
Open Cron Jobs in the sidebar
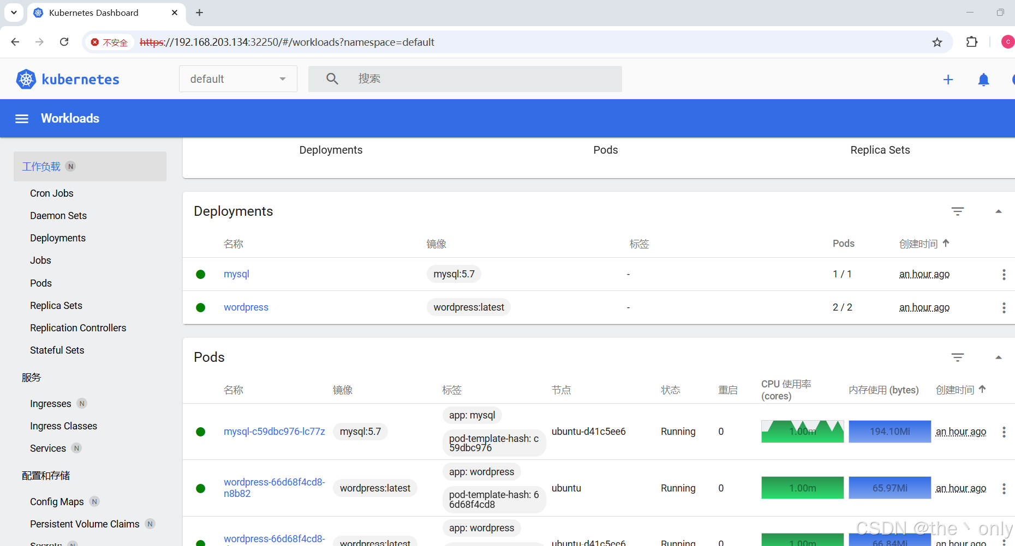click(52, 193)
